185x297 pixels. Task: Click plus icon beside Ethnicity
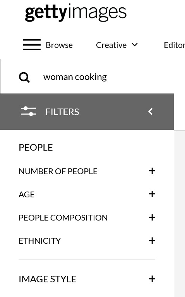tap(152, 241)
